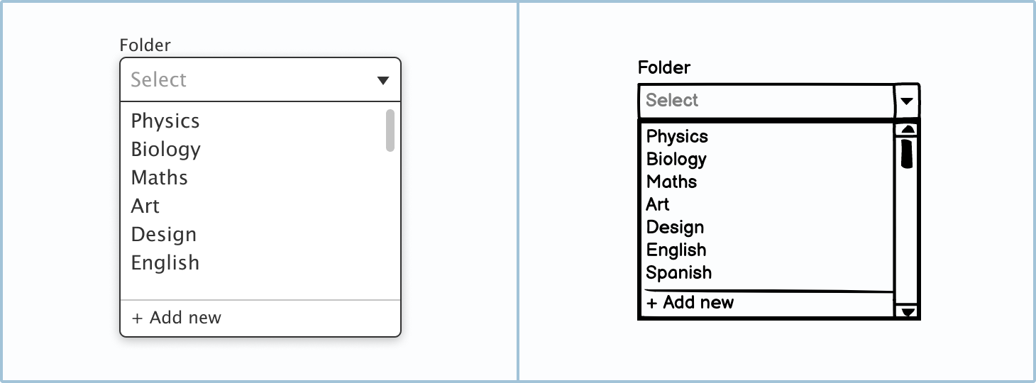Choose Physics in the left list
Image resolution: width=1036 pixels, height=383 pixels.
coord(165,121)
